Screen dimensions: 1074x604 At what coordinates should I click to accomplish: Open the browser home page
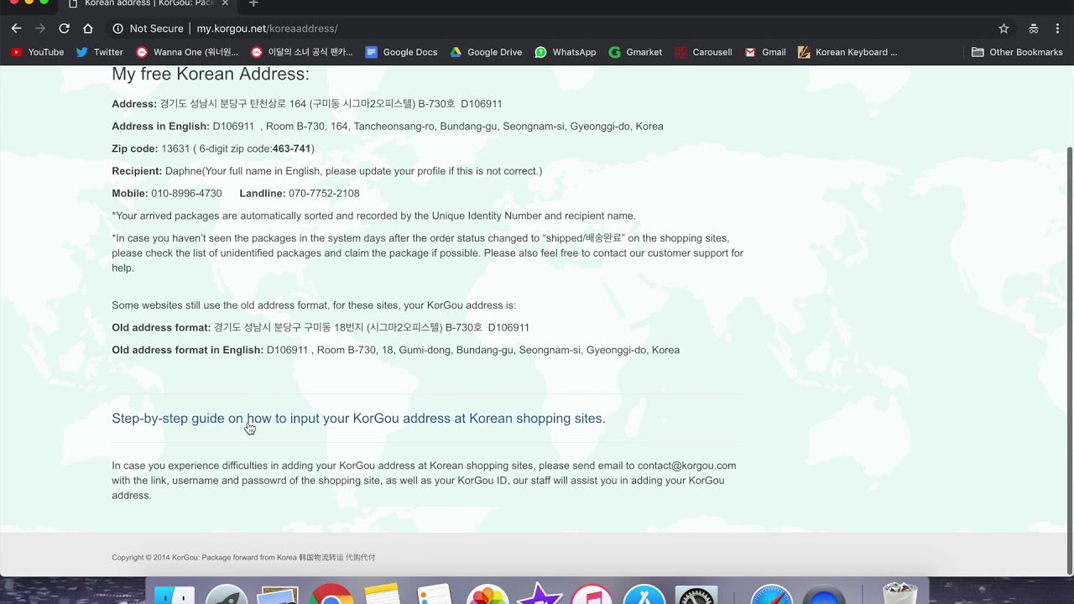(88, 29)
